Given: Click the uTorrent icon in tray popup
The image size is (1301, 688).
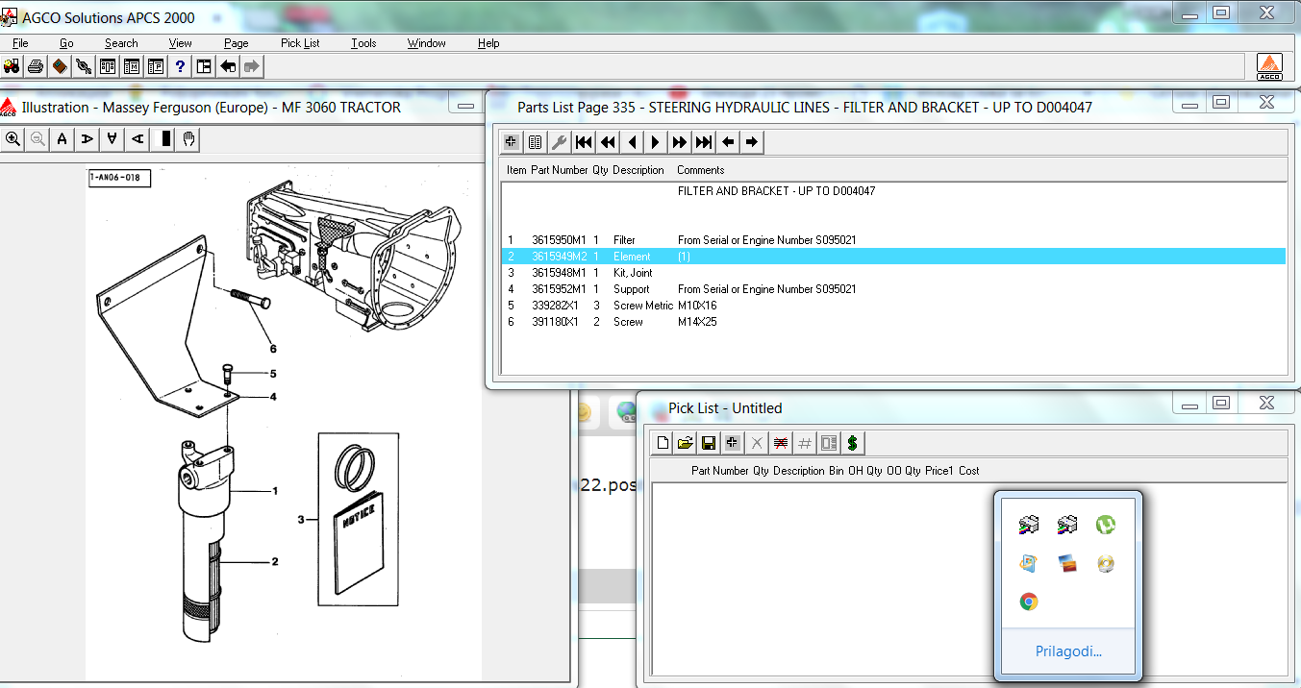Looking at the screenshot, I should pyautogui.click(x=1105, y=525).
